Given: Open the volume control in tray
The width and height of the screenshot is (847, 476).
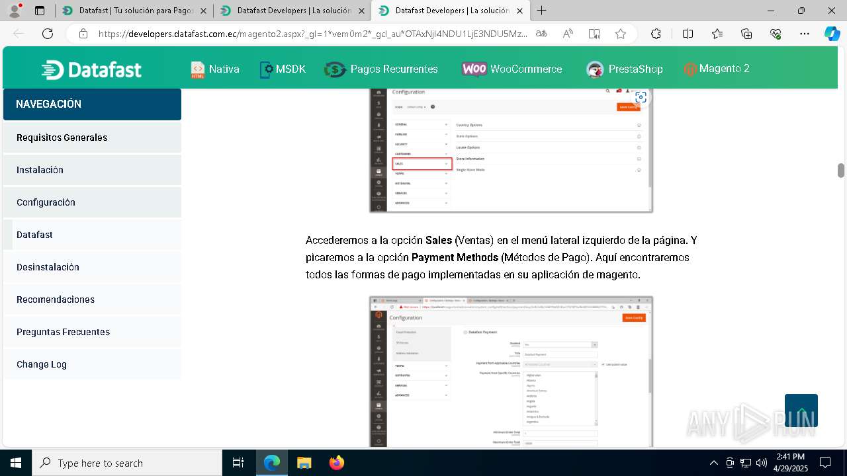Looking at the screenshot, I should coord(762,463).
